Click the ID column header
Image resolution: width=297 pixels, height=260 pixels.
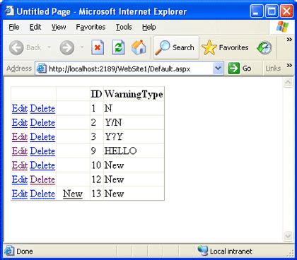(96, 94)
